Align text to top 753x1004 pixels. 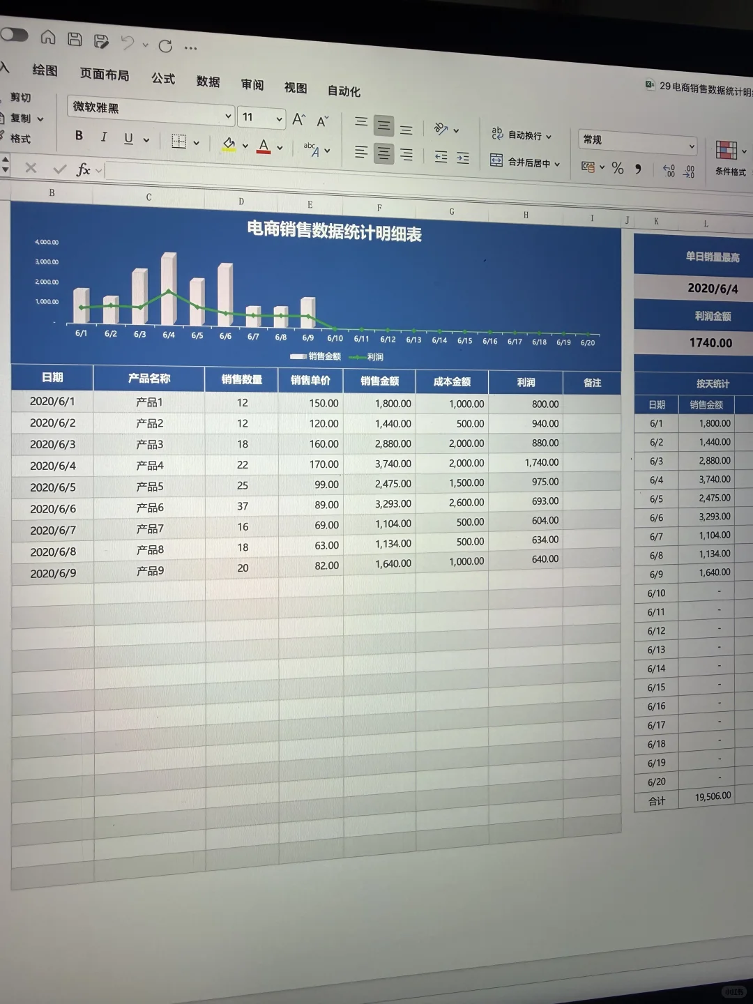[x=361, y=122]
